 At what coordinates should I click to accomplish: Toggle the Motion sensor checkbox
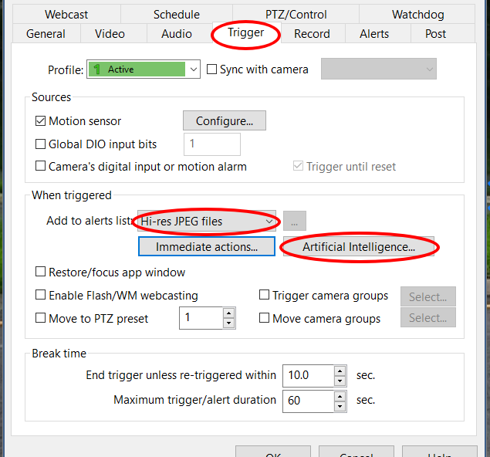(40, 121)
